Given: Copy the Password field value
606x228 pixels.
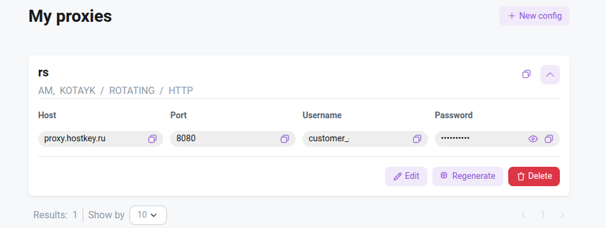Looking at the screenshot, I should coord(549,139).
